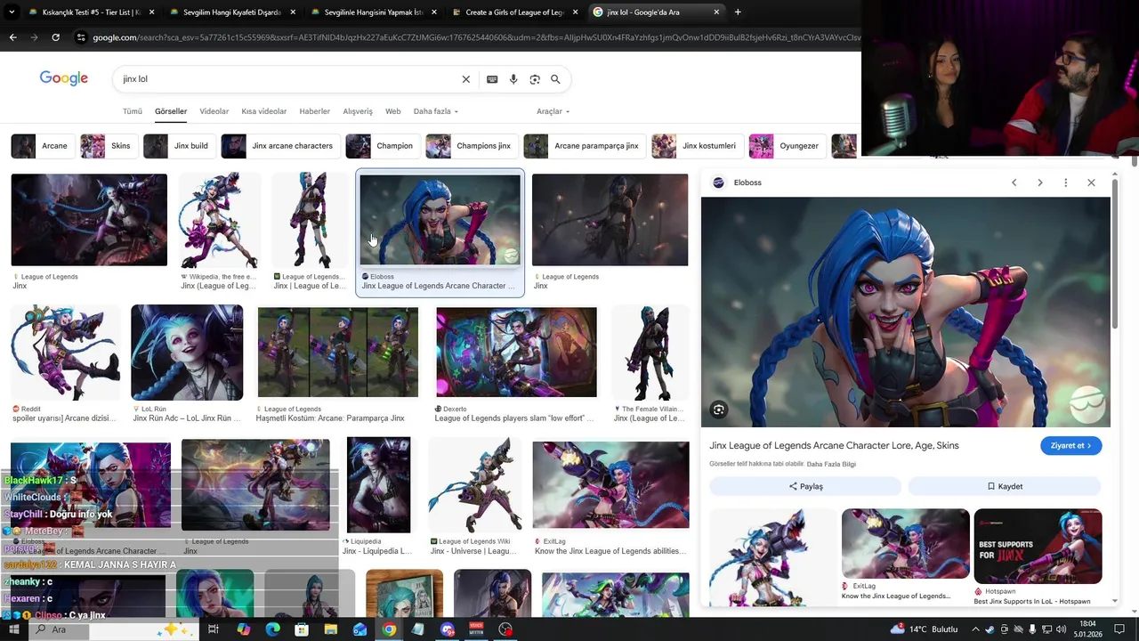
Task: Submit search with the magnifier icon
Action: coord(555,79)
